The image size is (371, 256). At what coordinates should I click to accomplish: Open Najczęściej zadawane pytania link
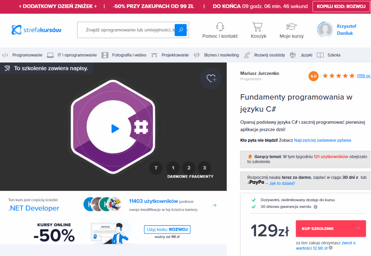(x=322, y=140)
